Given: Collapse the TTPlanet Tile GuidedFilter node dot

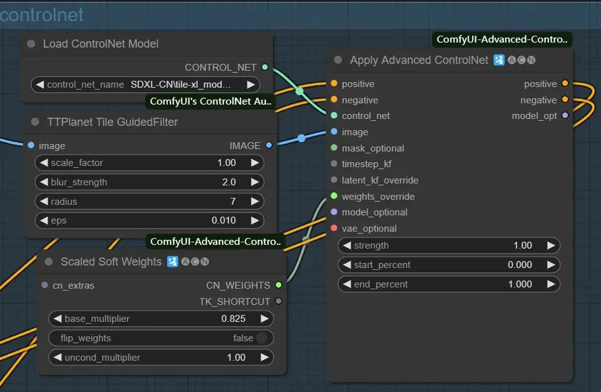Looking at the screenshot, I should [x=35, y=122].
